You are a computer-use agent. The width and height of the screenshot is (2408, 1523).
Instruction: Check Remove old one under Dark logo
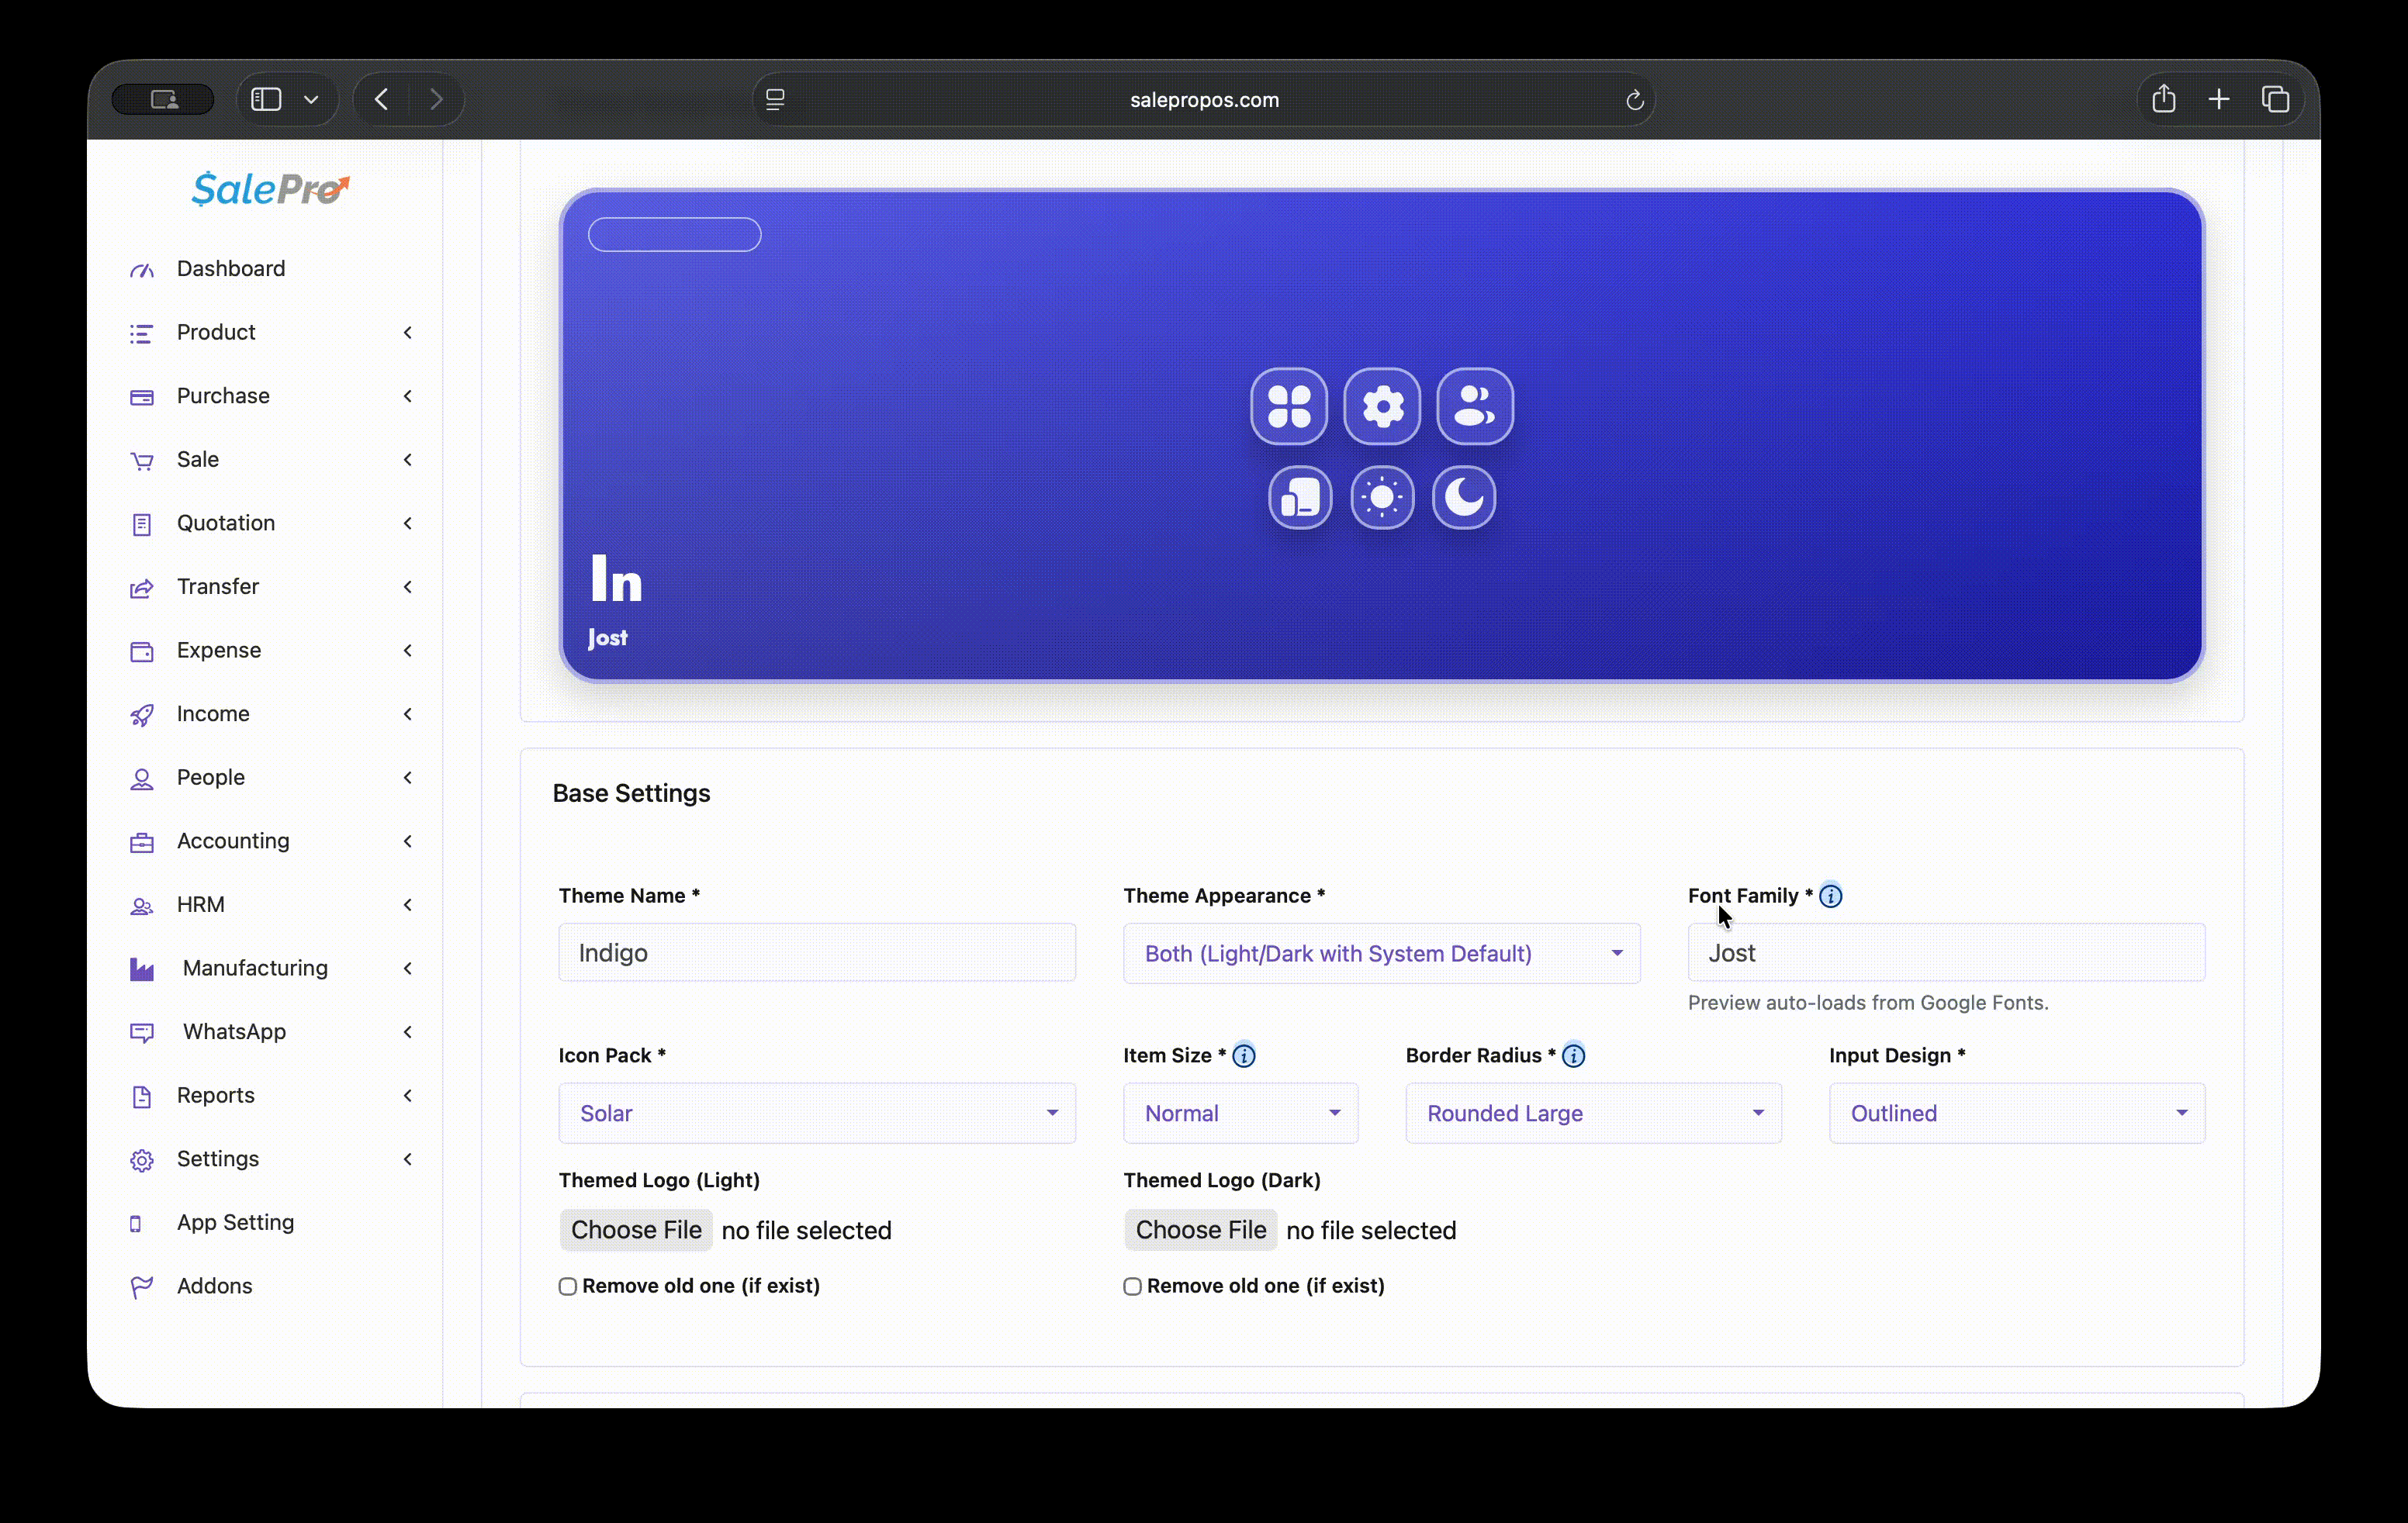1132,1286
